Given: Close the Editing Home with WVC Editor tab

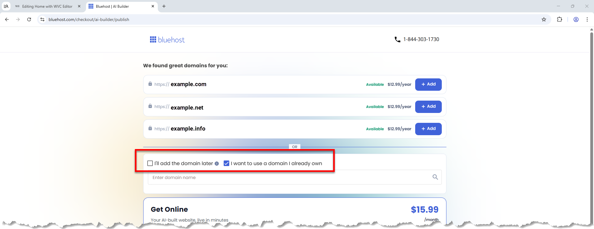Looking at the screenshot, I should (79, 6).
